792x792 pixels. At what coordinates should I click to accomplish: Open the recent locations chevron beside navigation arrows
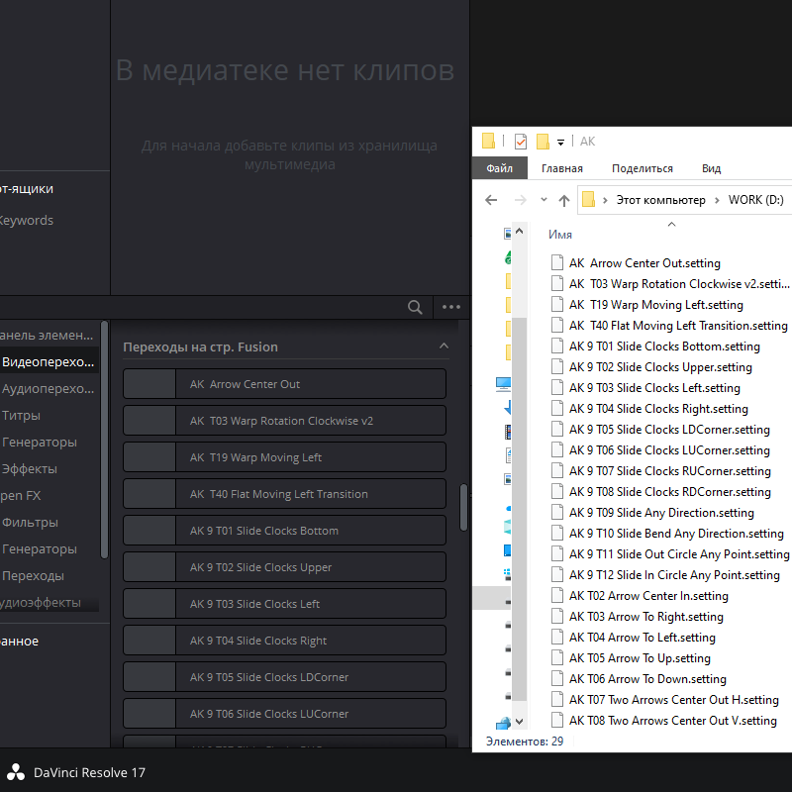tap(542, 199)
